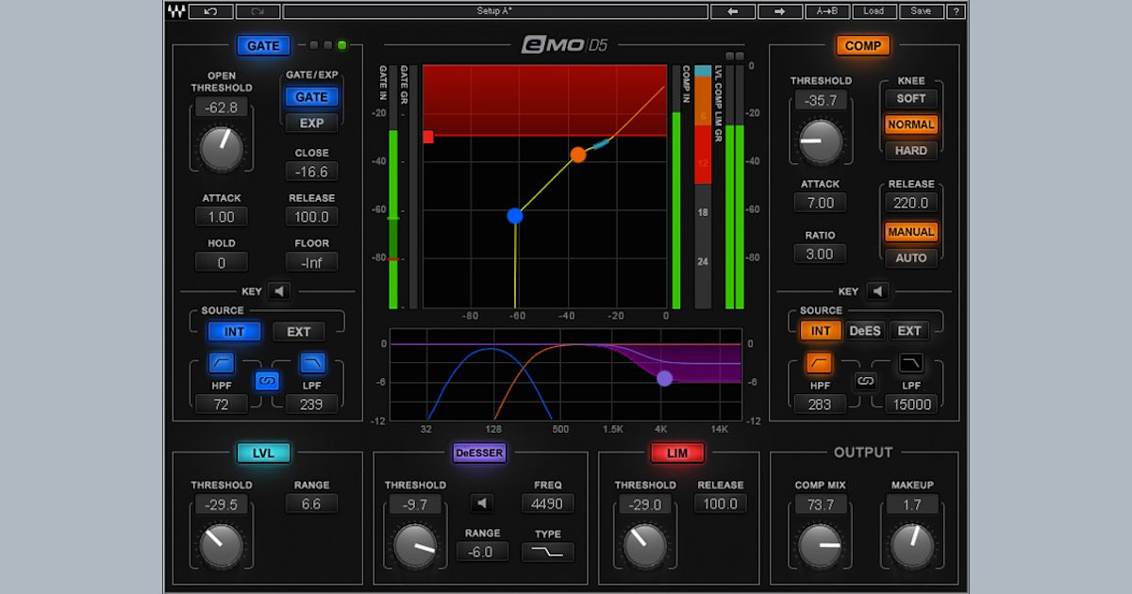Viewport: 1132px width, 594px height.
Task: Click the compressor RATIO value field showing 3.00
Action: pyautogui.click(x=820, y=254)
